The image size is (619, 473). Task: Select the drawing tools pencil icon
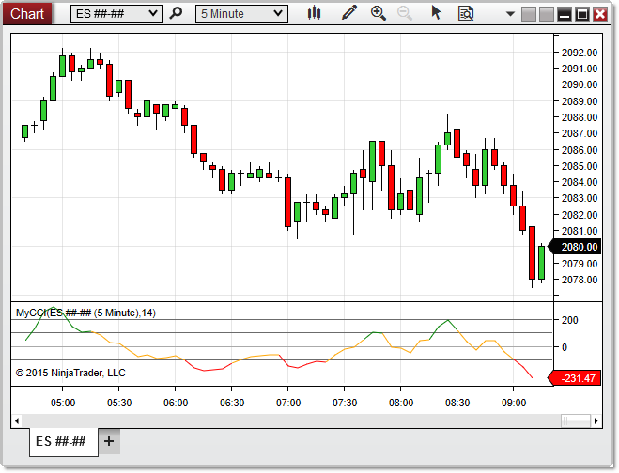(349, 13)
